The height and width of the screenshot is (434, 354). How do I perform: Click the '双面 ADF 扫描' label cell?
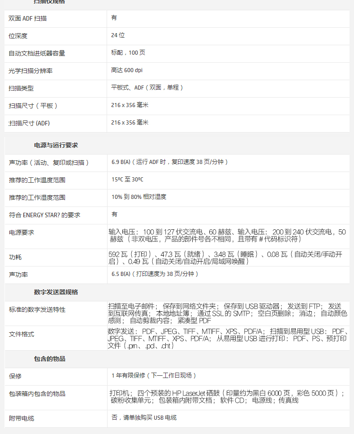(27, 18)
